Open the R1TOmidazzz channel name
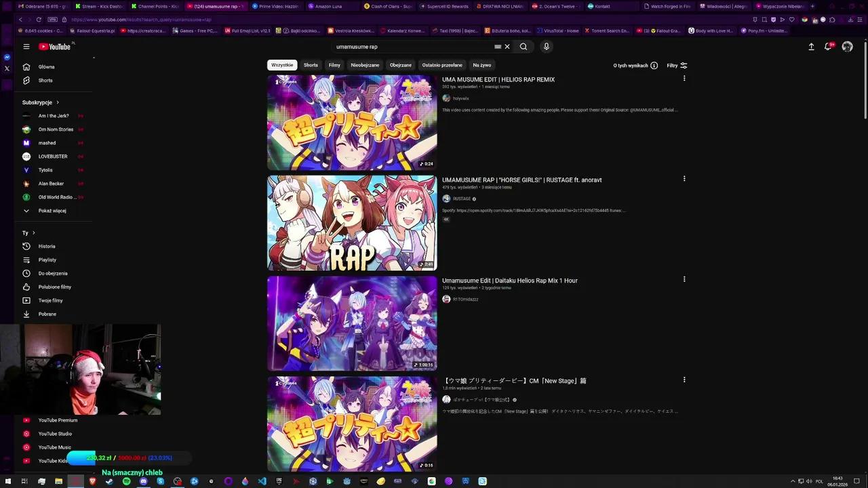This screenshot has height=488, width=868. click(466, 299)
